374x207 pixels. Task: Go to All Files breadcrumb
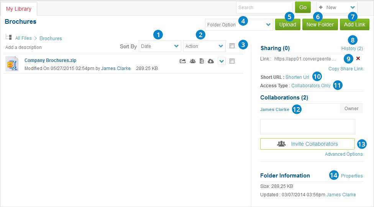23,38
